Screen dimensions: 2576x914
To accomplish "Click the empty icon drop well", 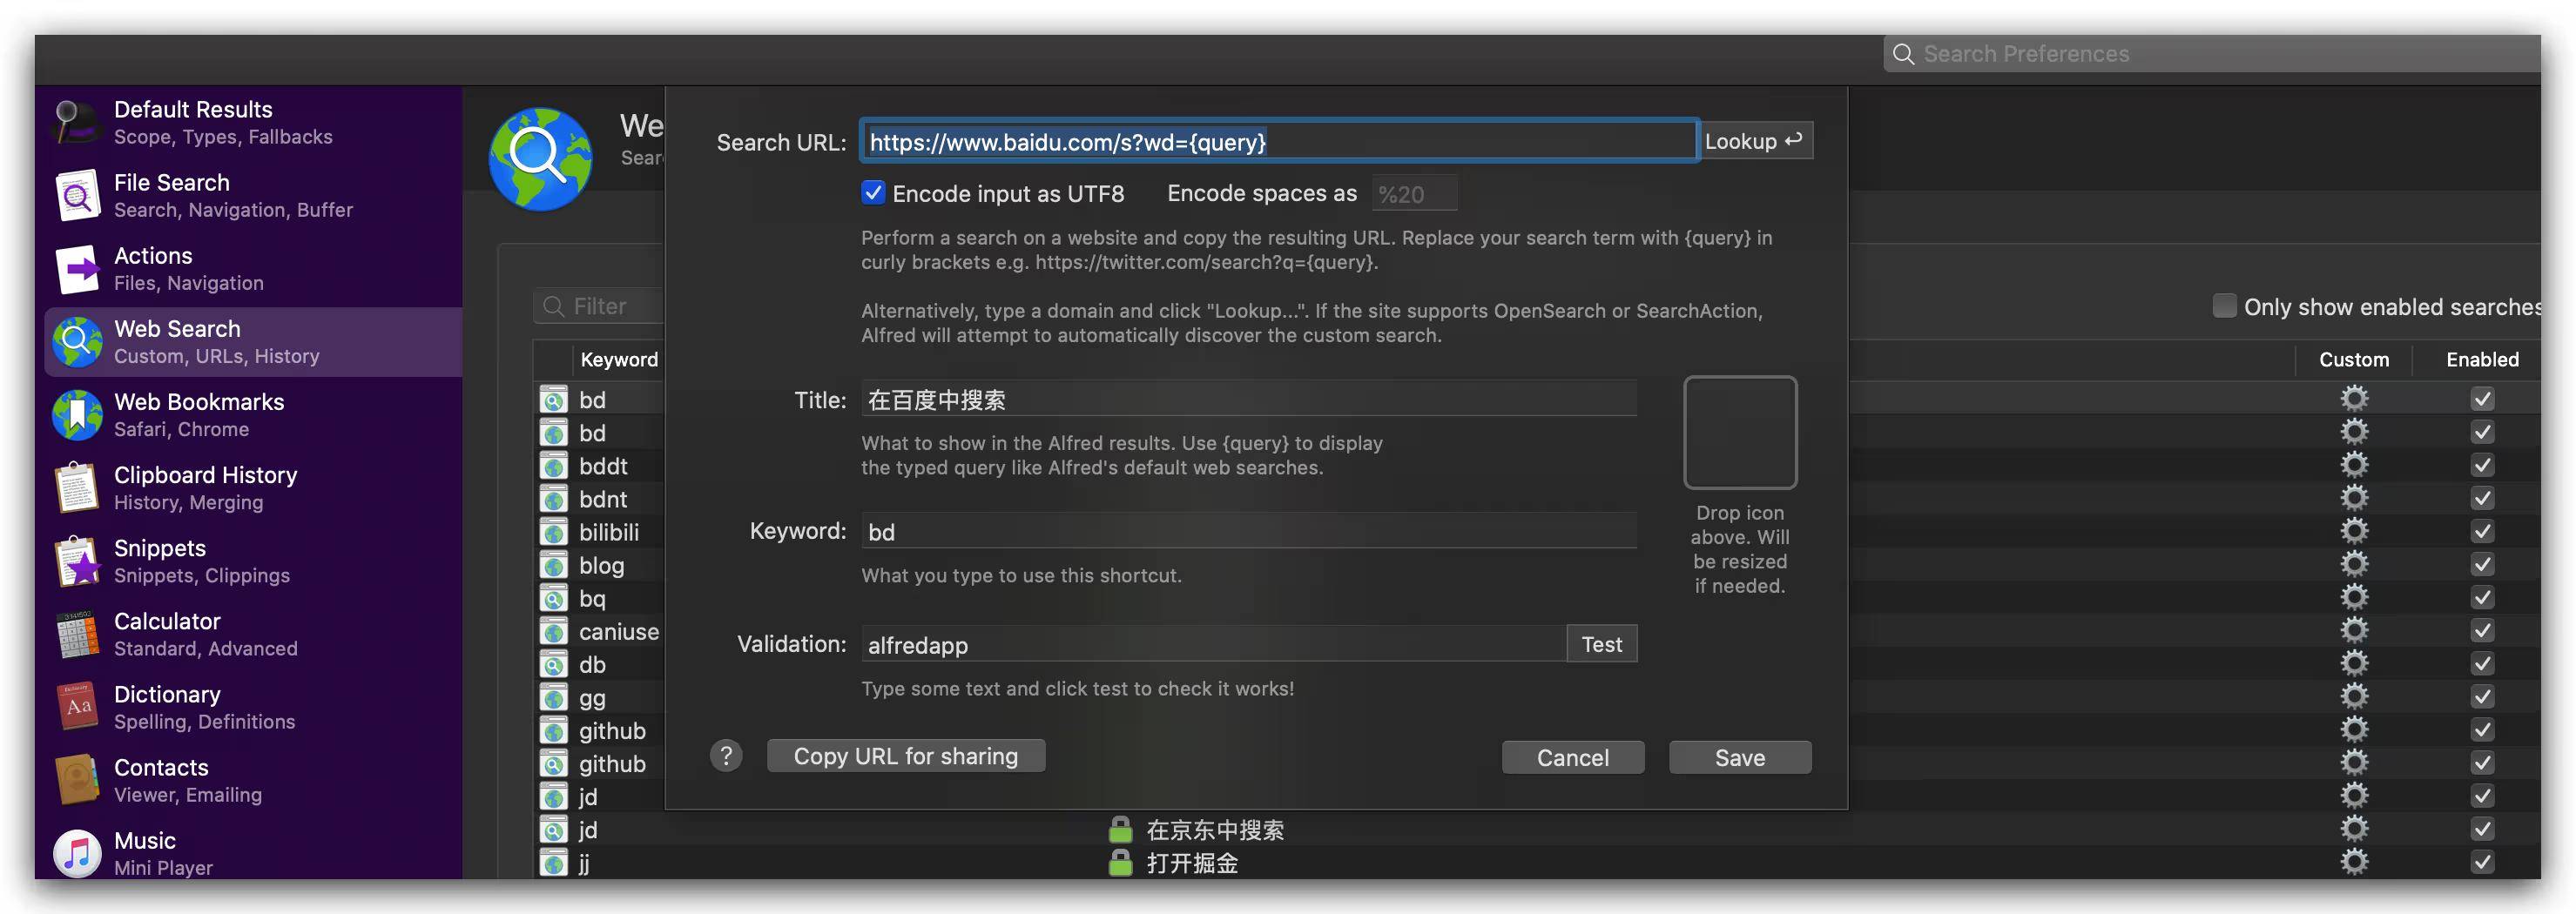I will coord(1740,432).
